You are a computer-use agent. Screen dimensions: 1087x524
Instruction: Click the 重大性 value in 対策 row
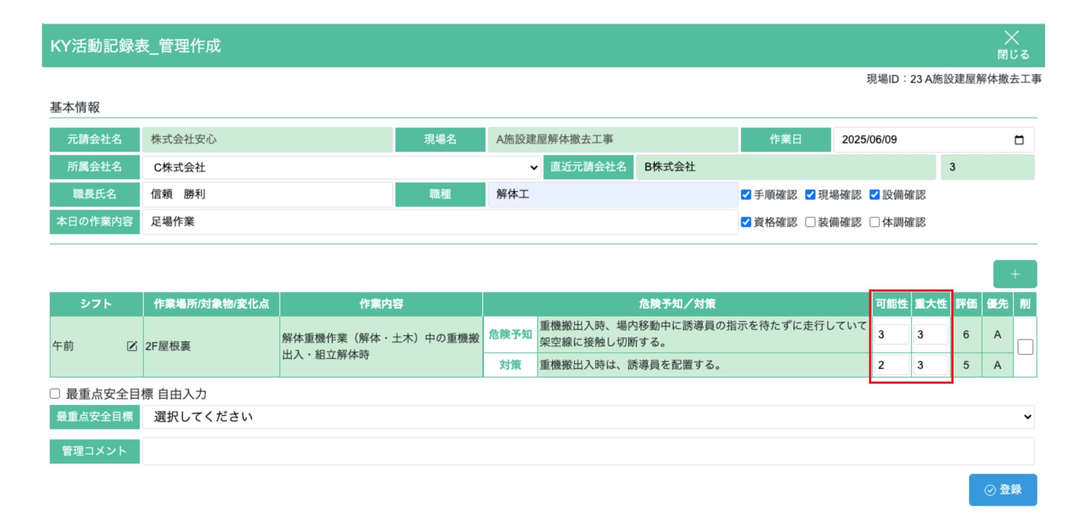pyautogui.click(x=930, y=365)
